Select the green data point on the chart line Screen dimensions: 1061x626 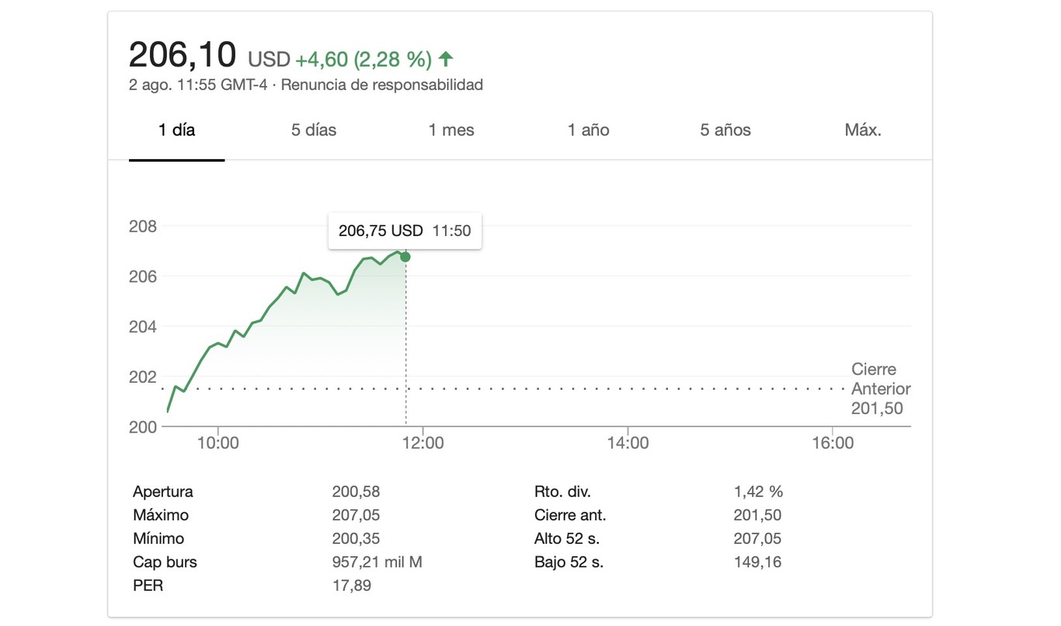(x=405, y=257)
